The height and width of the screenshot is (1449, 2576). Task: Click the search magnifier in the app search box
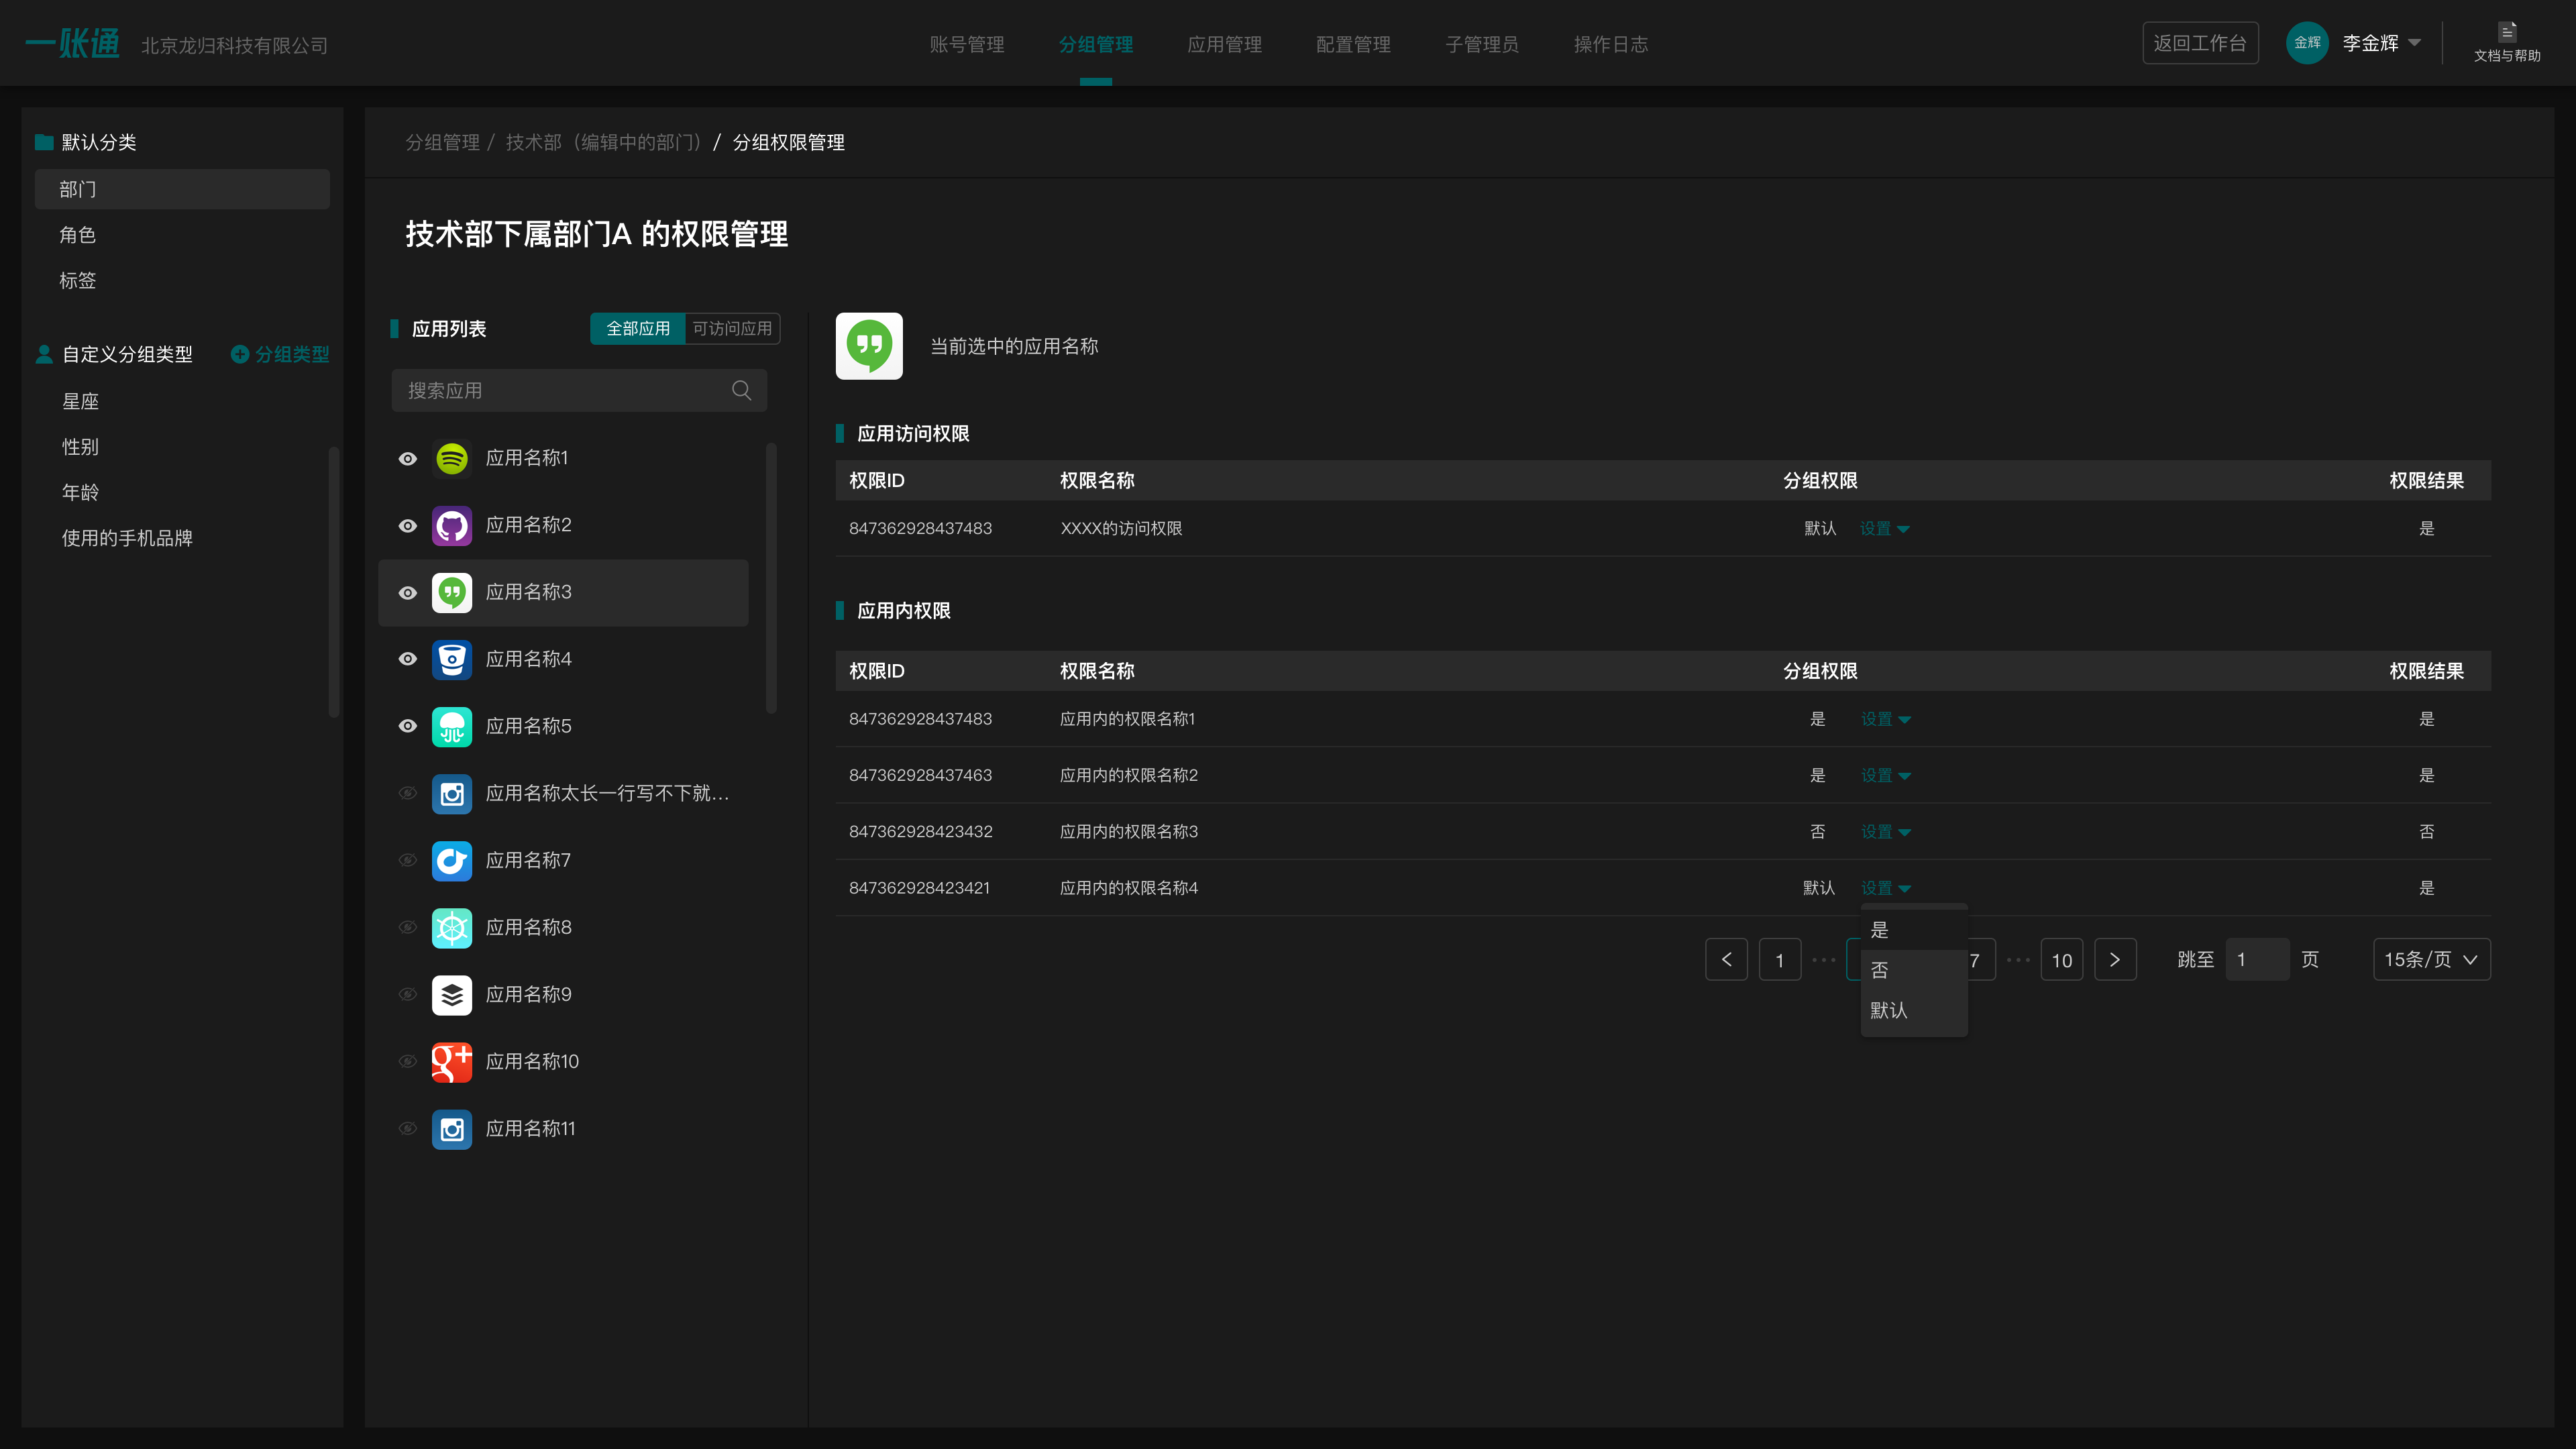point(741,390)
